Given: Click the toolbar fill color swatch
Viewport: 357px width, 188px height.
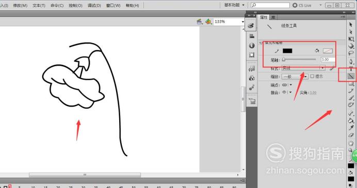Looking at the screenshot, I should point(351,179).
